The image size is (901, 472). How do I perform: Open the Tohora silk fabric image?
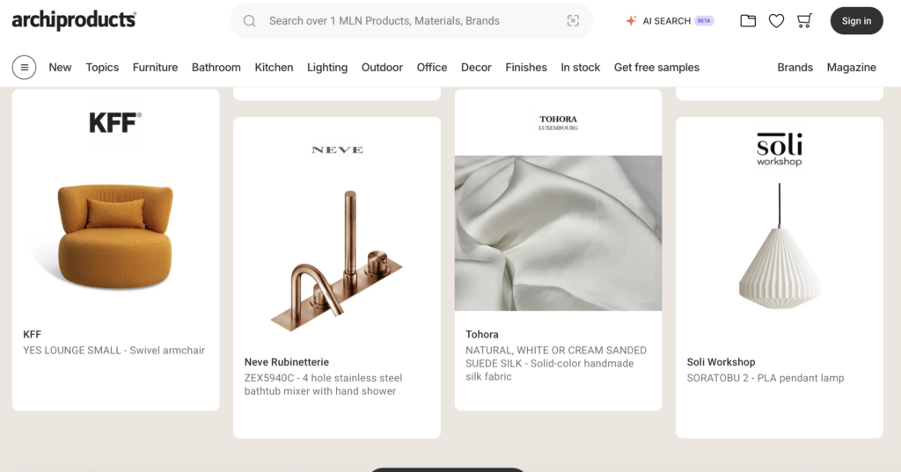pos(558,233)
